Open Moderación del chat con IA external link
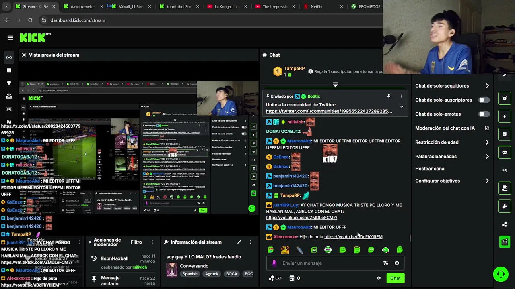Screen dimensions: 515x289 point(487,128)
